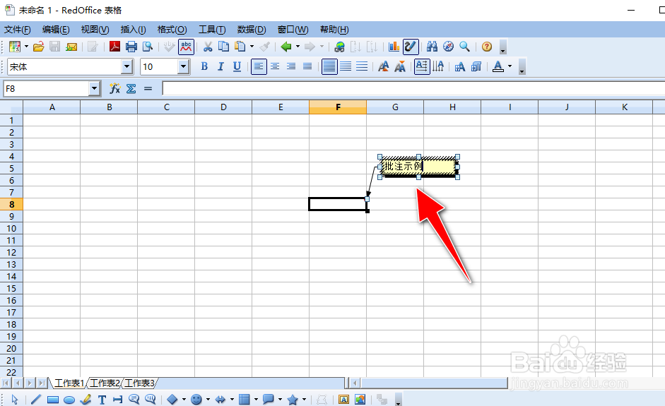Enable justified alignment

pyautogui.click(x=307, y=66)
